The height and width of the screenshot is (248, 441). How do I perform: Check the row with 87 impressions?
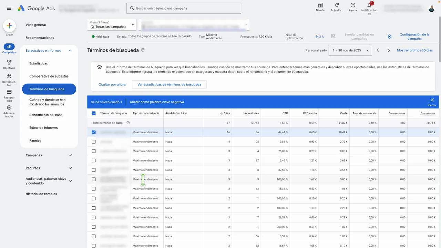coord(94,161)
